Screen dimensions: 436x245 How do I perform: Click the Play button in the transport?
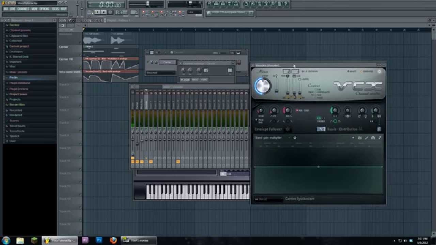[97, 12]
